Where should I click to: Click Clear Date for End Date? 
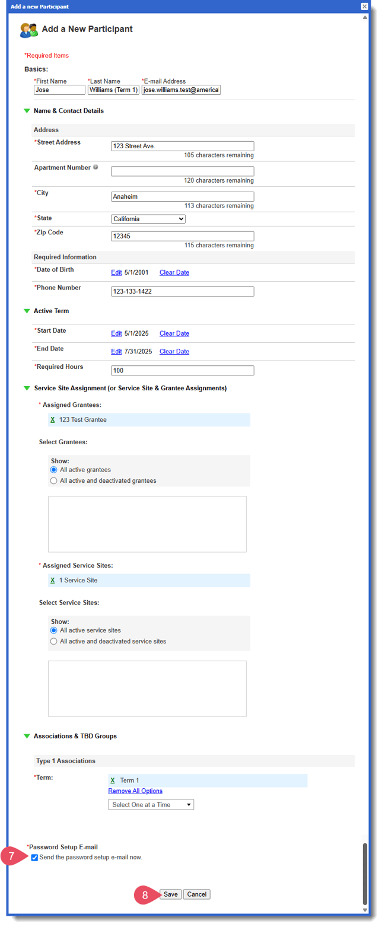(174, 351)
